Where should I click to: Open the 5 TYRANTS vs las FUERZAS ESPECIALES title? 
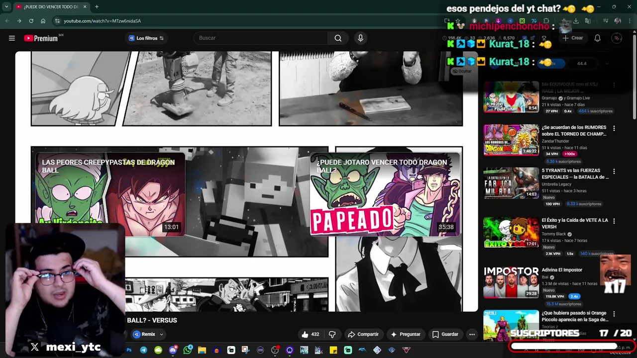(575, 174)
